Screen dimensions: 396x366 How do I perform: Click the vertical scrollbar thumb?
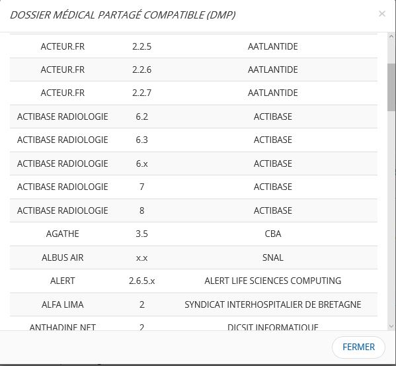391,87
